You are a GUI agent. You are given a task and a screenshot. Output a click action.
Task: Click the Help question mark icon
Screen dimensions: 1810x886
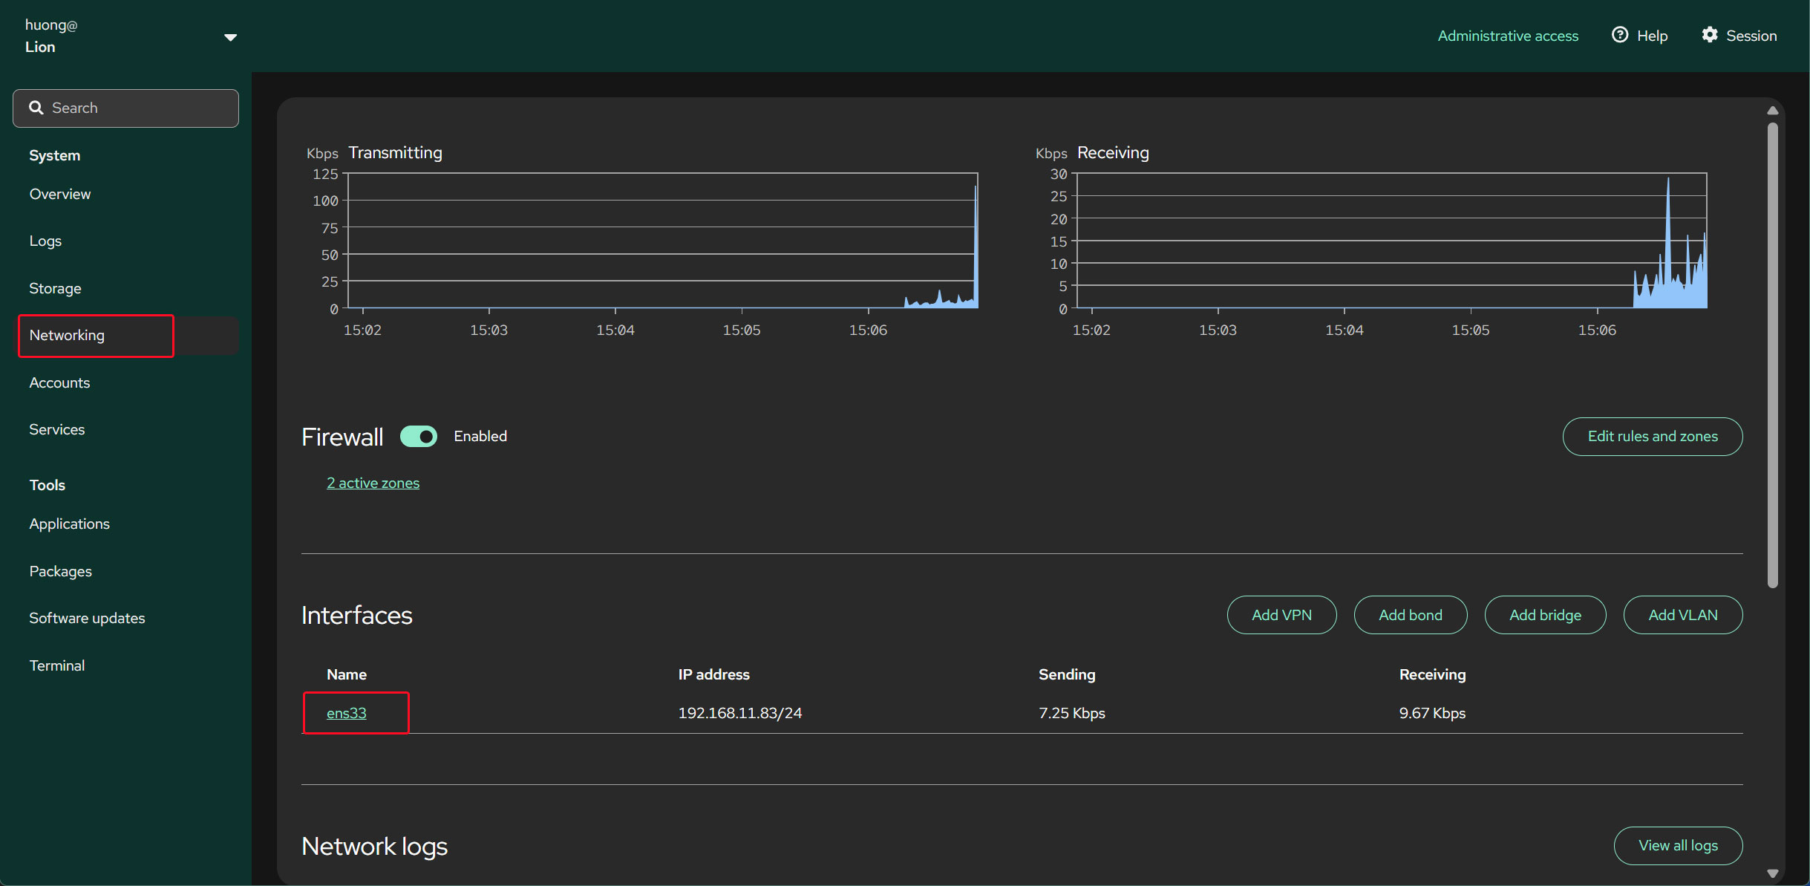coord(1620,35)
